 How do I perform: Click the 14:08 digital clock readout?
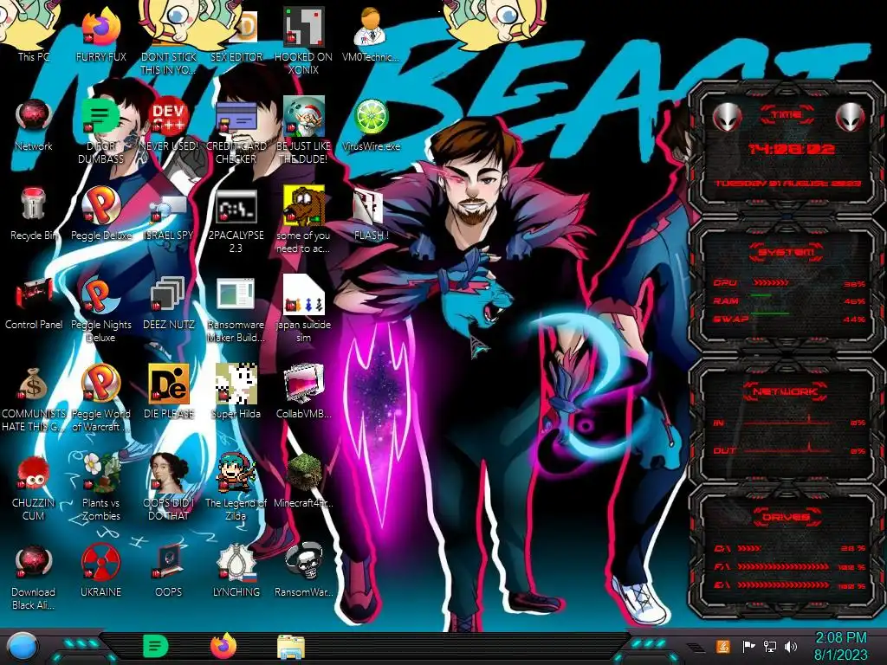pos(790,149)
